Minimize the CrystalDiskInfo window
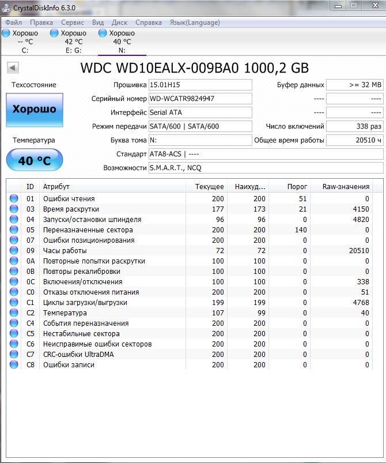The height and width of the screenshot is (463, 386). 338,6
